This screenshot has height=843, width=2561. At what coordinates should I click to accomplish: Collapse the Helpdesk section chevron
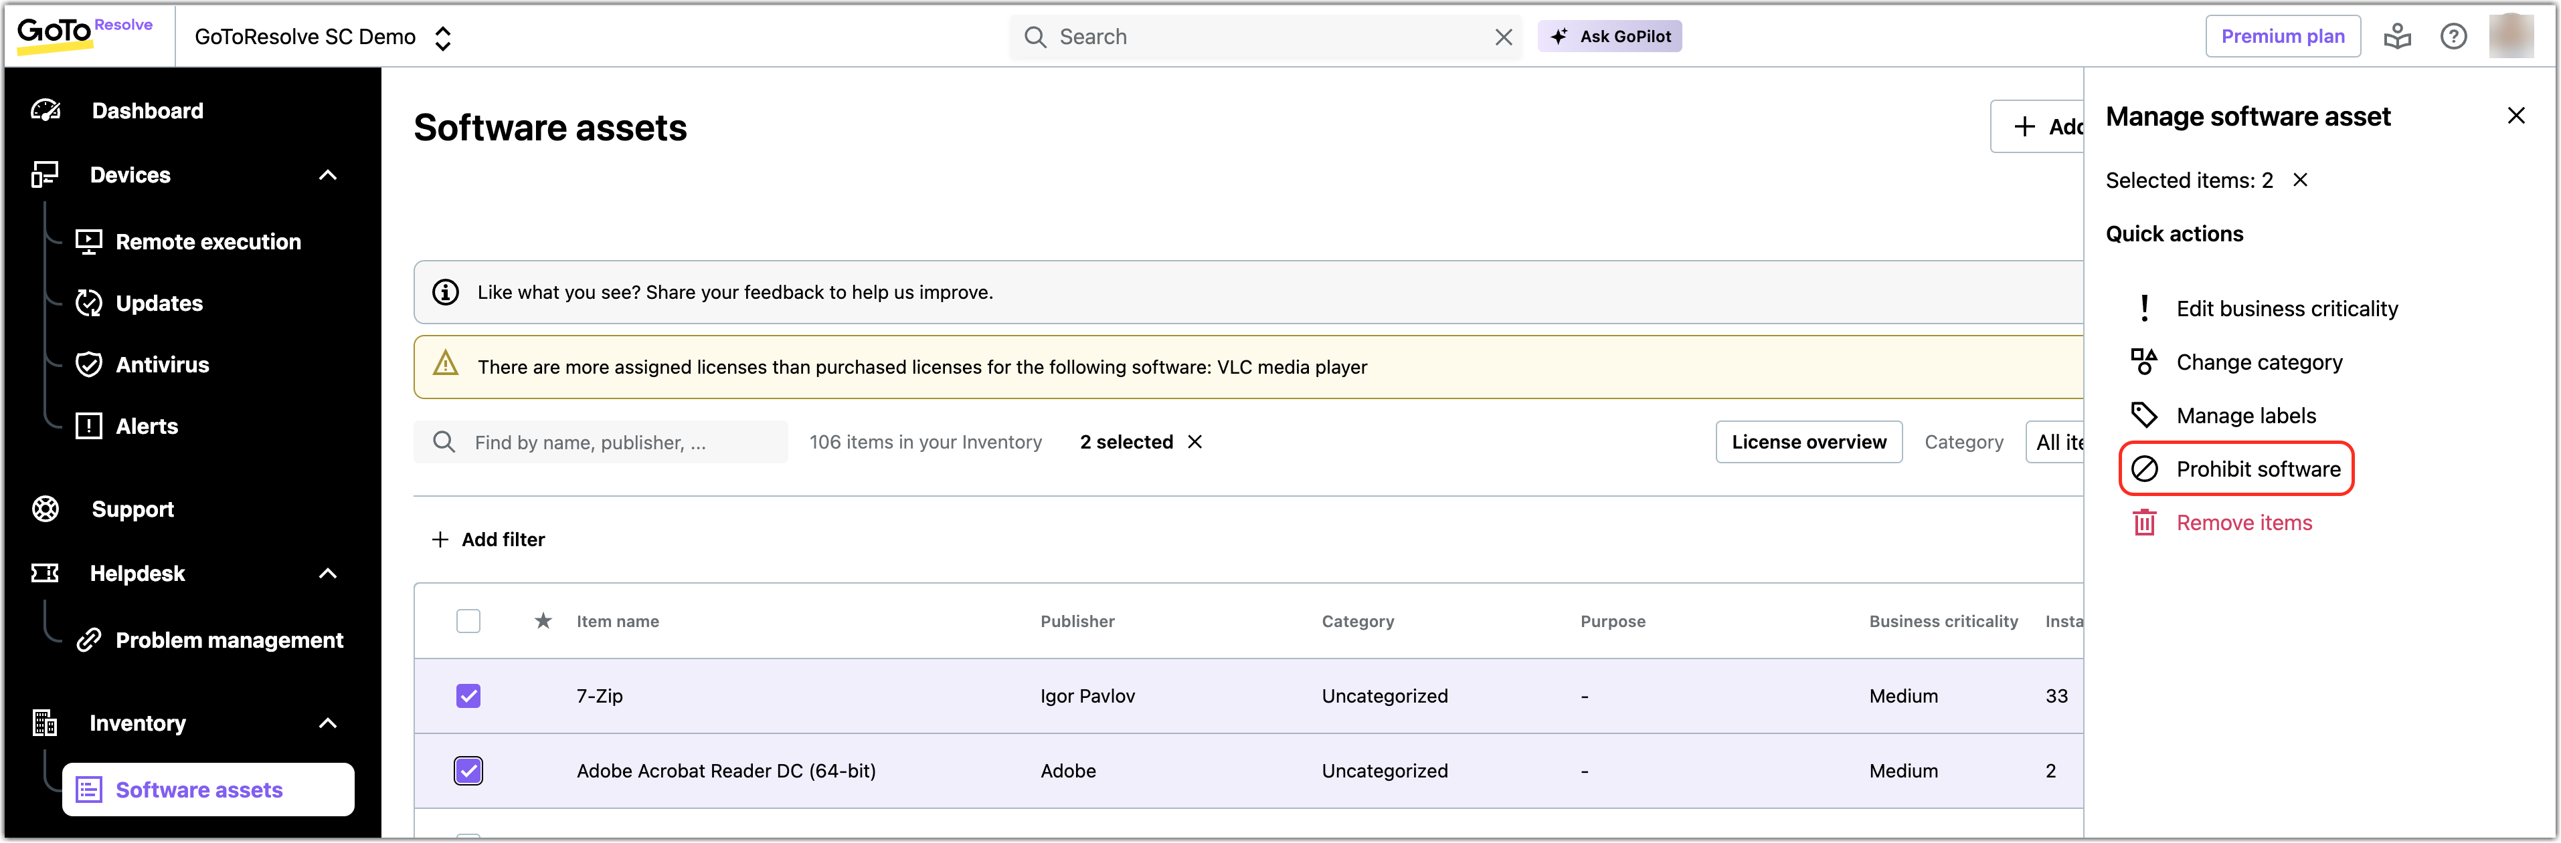328,573
